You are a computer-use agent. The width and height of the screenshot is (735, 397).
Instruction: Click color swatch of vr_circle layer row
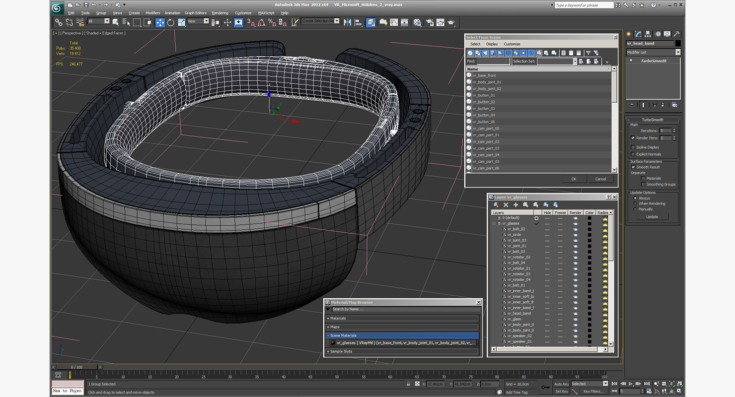point(589,235)
